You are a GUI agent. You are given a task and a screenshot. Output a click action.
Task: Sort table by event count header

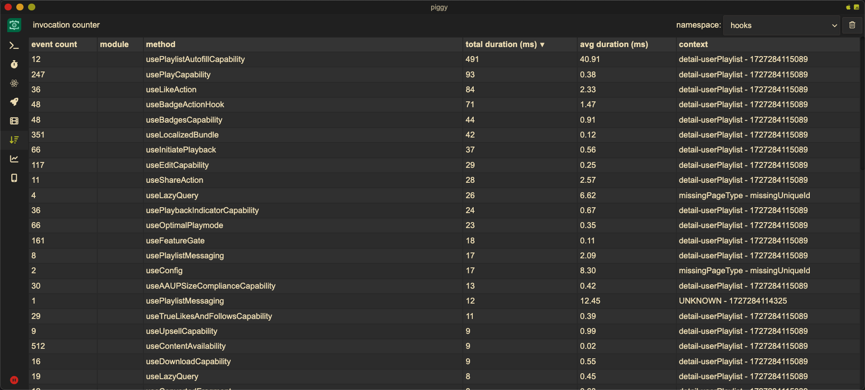[x=54, y=44]
